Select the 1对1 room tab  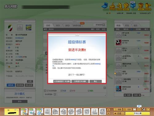(x=58, y=25)
